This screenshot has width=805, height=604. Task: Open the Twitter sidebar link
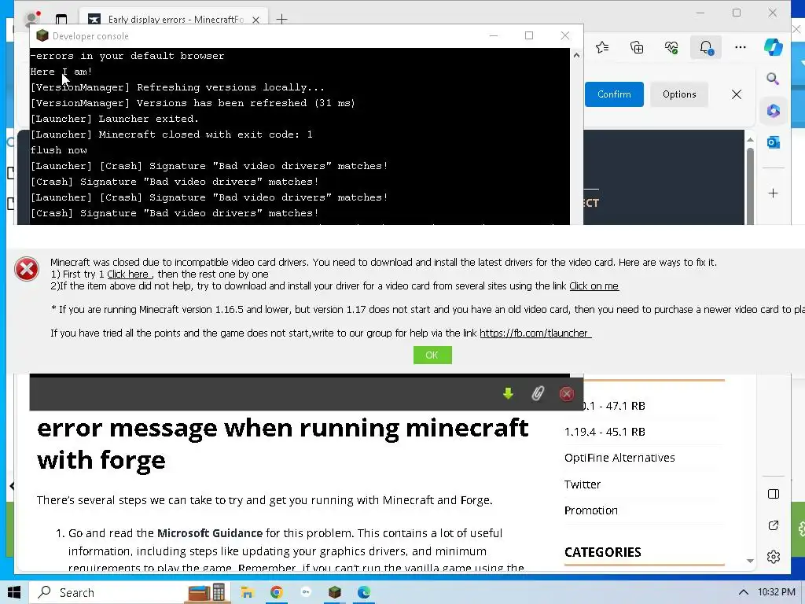[583, 484]
